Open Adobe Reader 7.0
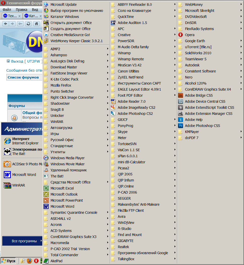This screenshot has width=244, height=265. (x=131, y=101)
